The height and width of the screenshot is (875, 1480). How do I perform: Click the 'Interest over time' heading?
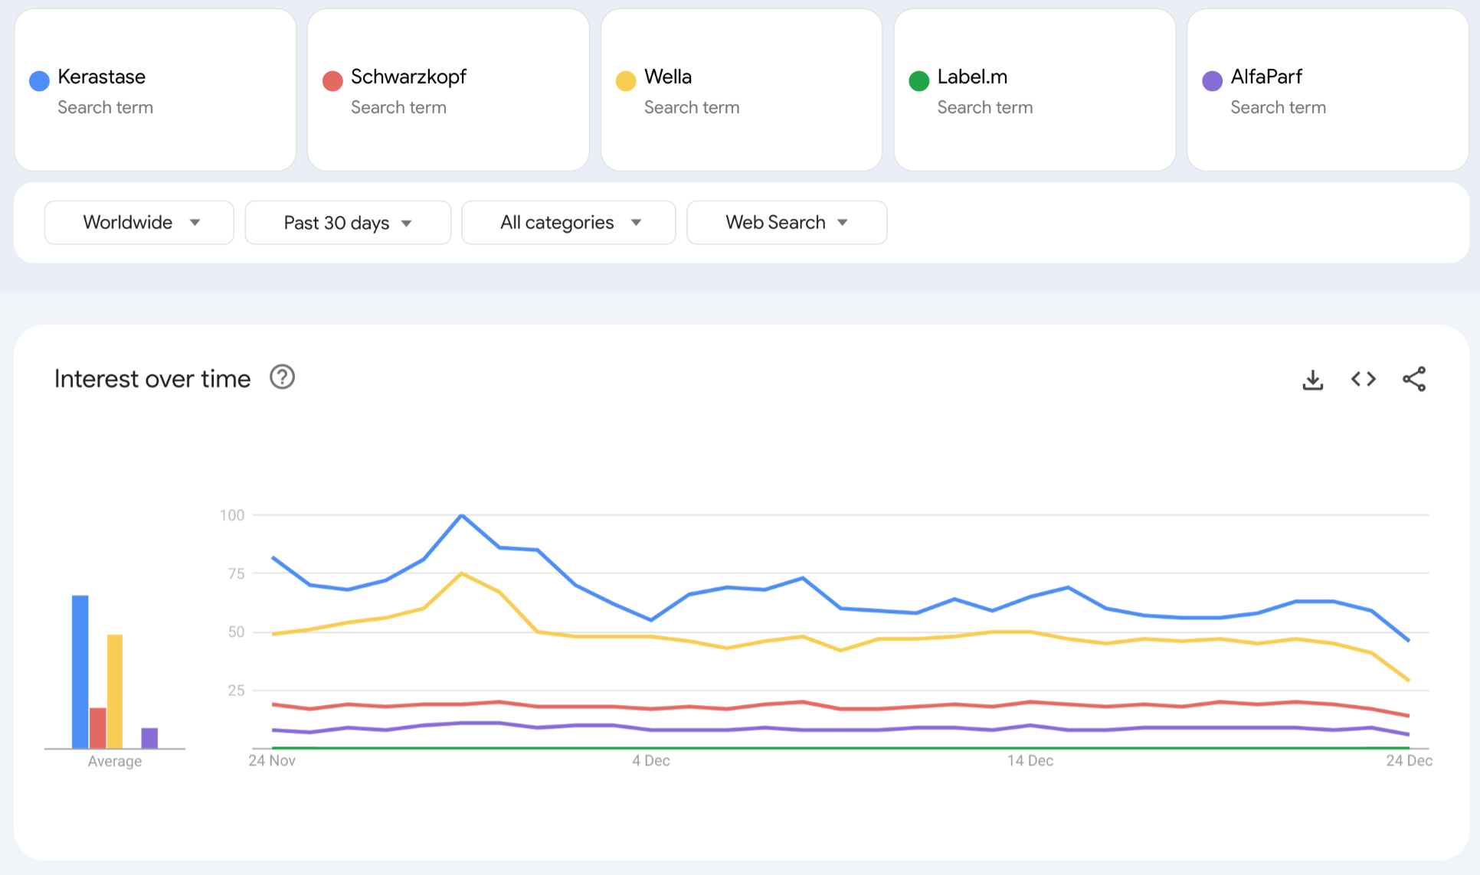[152, 379]
